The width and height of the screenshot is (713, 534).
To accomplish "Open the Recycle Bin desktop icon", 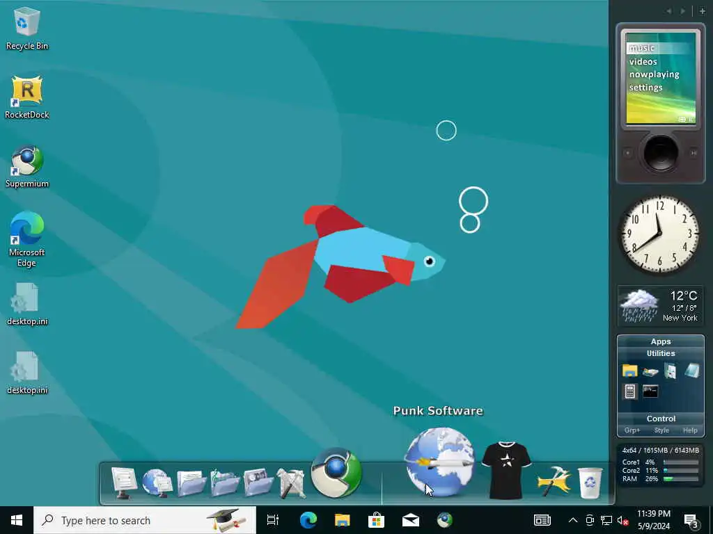I will point(27,28).
